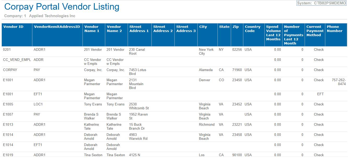
Task: Click the 7453 Lotus Blvd address cell
Action: point(137,72)
